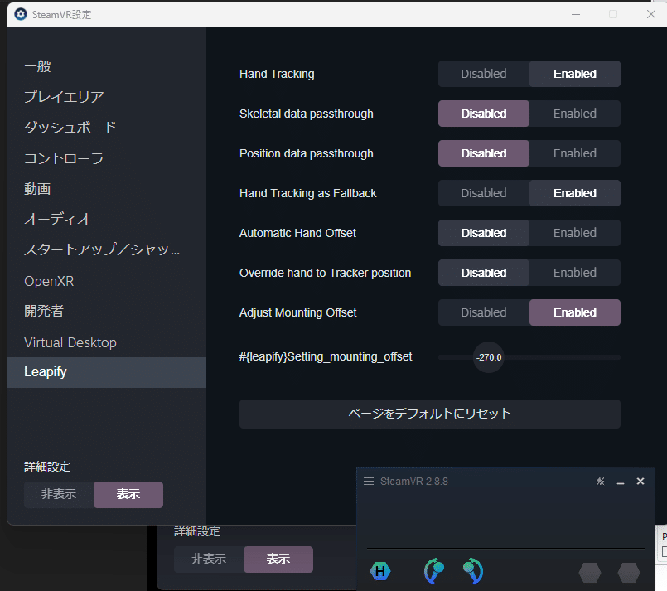Click the right controller status icon
Screen dimensions: 667x591
click(473, 570)
